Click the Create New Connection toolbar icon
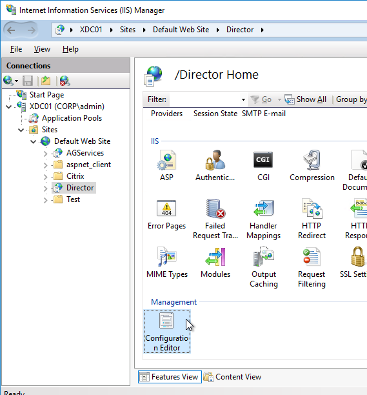 (x=8, y=81)
